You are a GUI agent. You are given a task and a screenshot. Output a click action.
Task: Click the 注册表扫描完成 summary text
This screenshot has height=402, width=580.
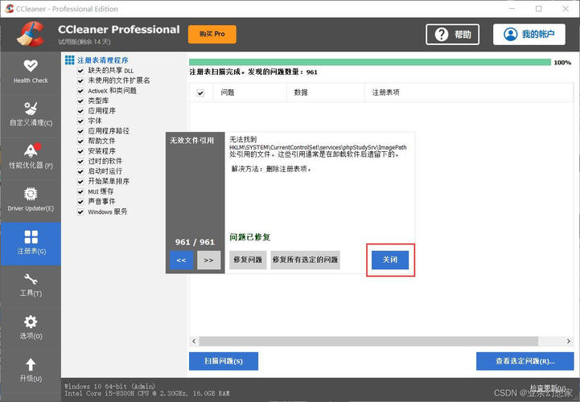coord(253,72)
